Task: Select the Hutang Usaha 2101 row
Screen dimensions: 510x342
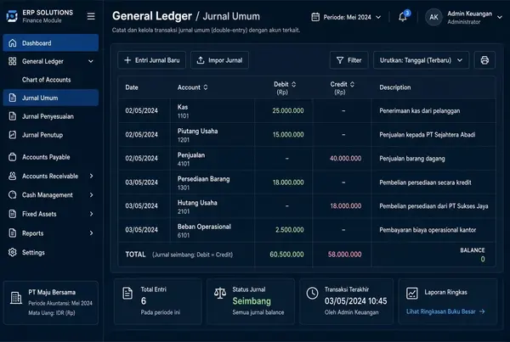Action: 307,206
